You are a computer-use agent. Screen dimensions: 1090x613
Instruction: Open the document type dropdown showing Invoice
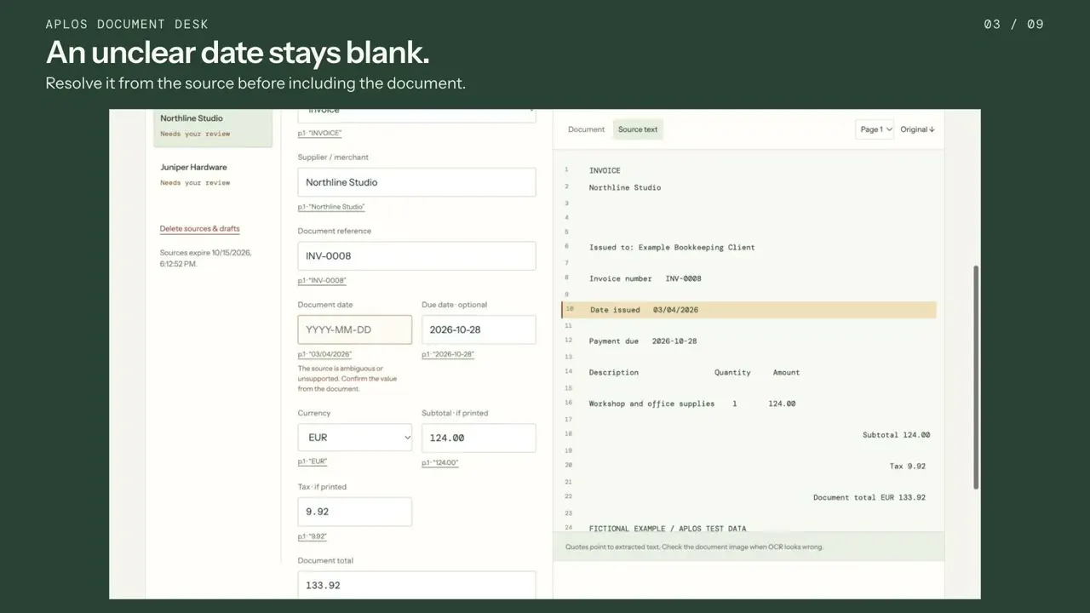pyautogui.click(x=416, y=115)
